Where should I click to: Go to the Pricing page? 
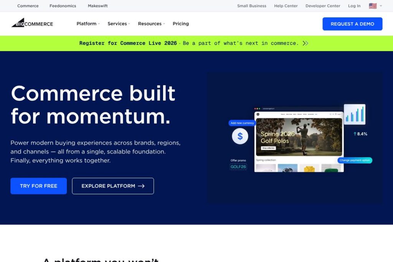(x=181, y=24)
